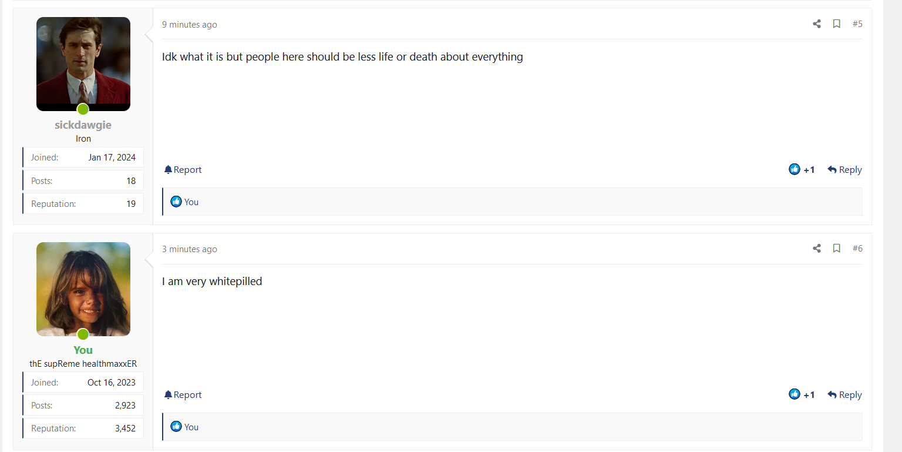
Task: Open sickdawgie's profile via username
Action: (x=83, y=125)
